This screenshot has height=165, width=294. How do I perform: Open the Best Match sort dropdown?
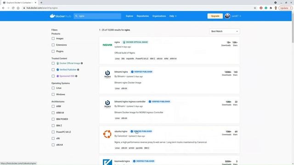click(x=225, y=31)
